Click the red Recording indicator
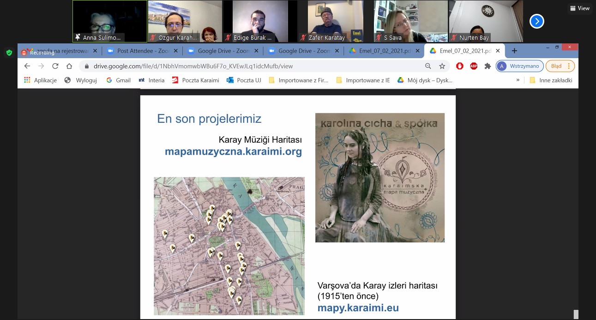Image resolution: width=596 pixels, height=320 pixels. point(38,53)
